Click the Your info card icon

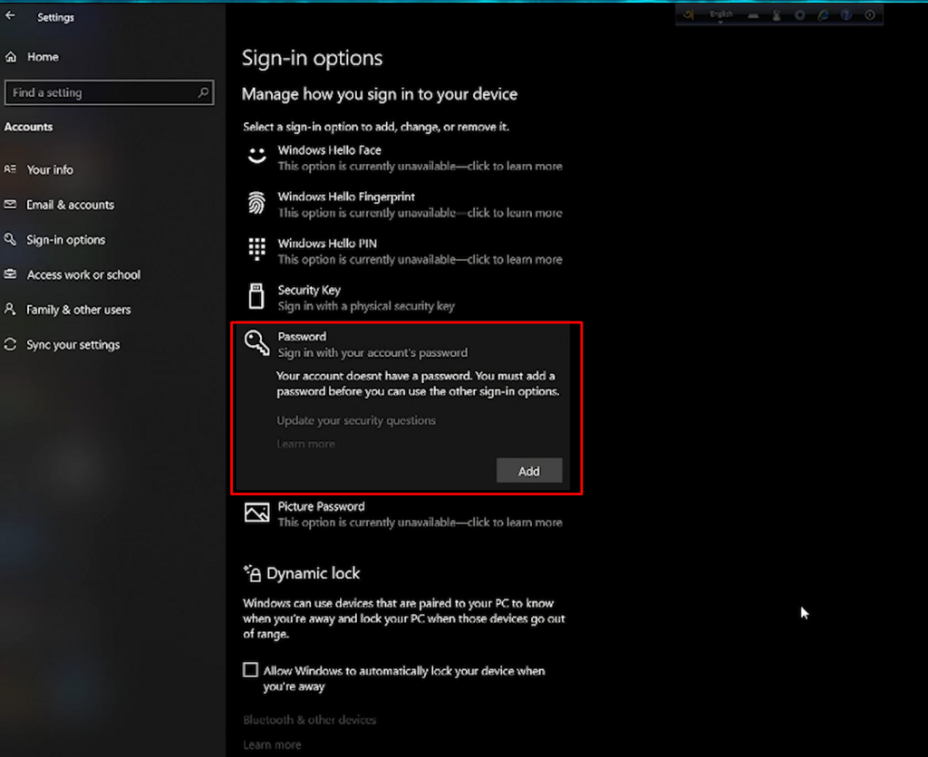tap(10, 169)
